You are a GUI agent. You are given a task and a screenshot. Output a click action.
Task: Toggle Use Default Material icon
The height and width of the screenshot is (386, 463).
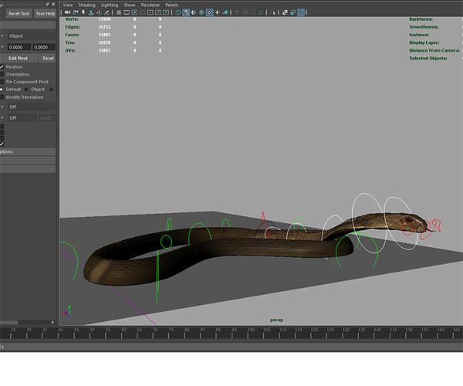[x=194, y=12]
